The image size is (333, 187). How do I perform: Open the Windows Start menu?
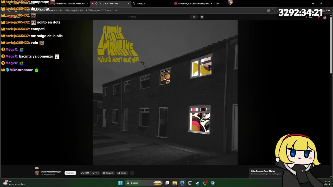tap(120, 183)
